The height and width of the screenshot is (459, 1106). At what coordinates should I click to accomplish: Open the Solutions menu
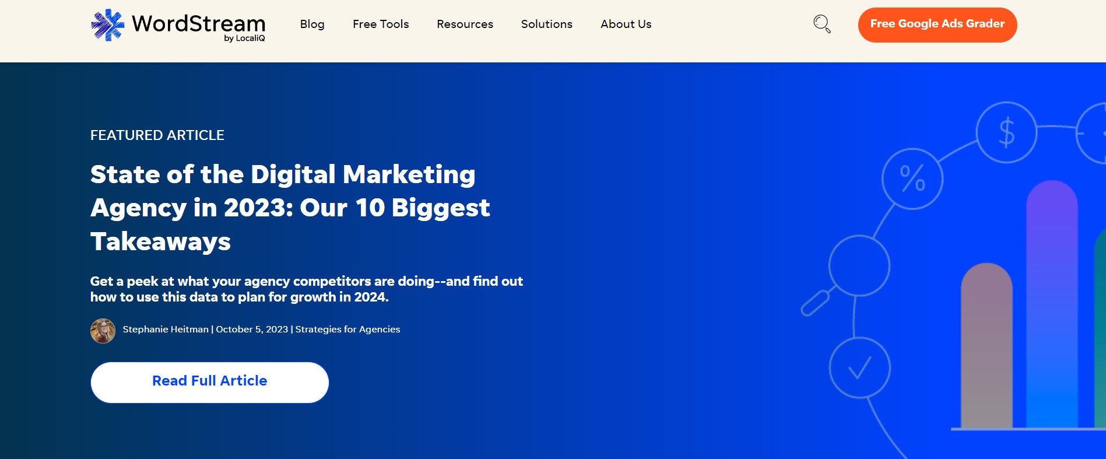point(547,24)
